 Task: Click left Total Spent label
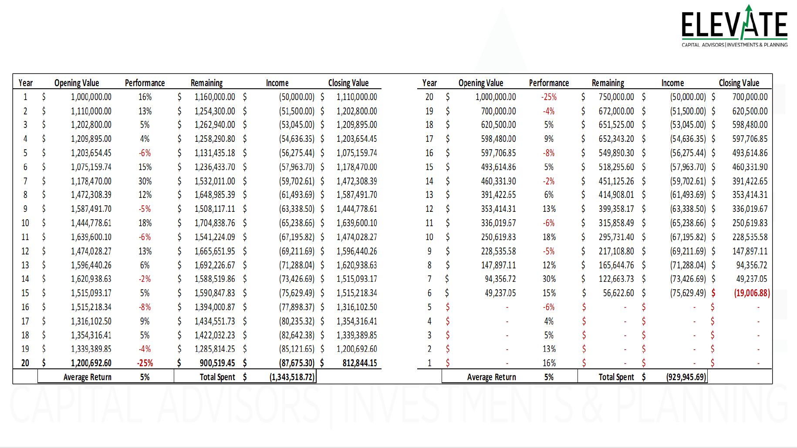tap(217, 377)
